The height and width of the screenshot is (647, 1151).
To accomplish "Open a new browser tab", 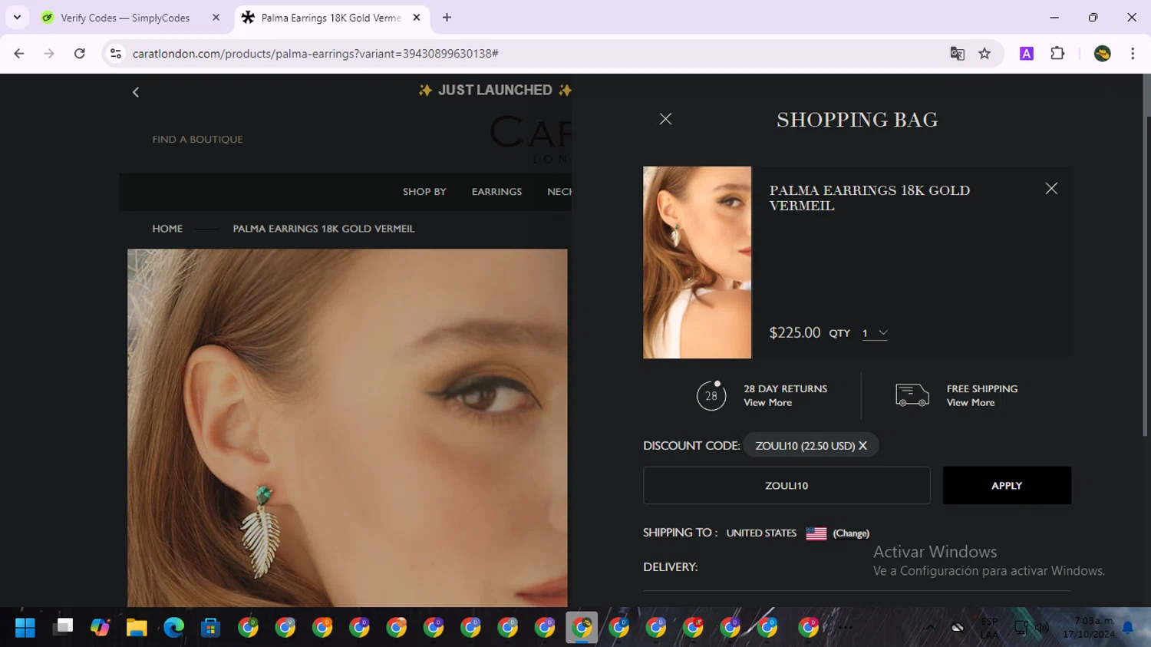I will 447,18.
